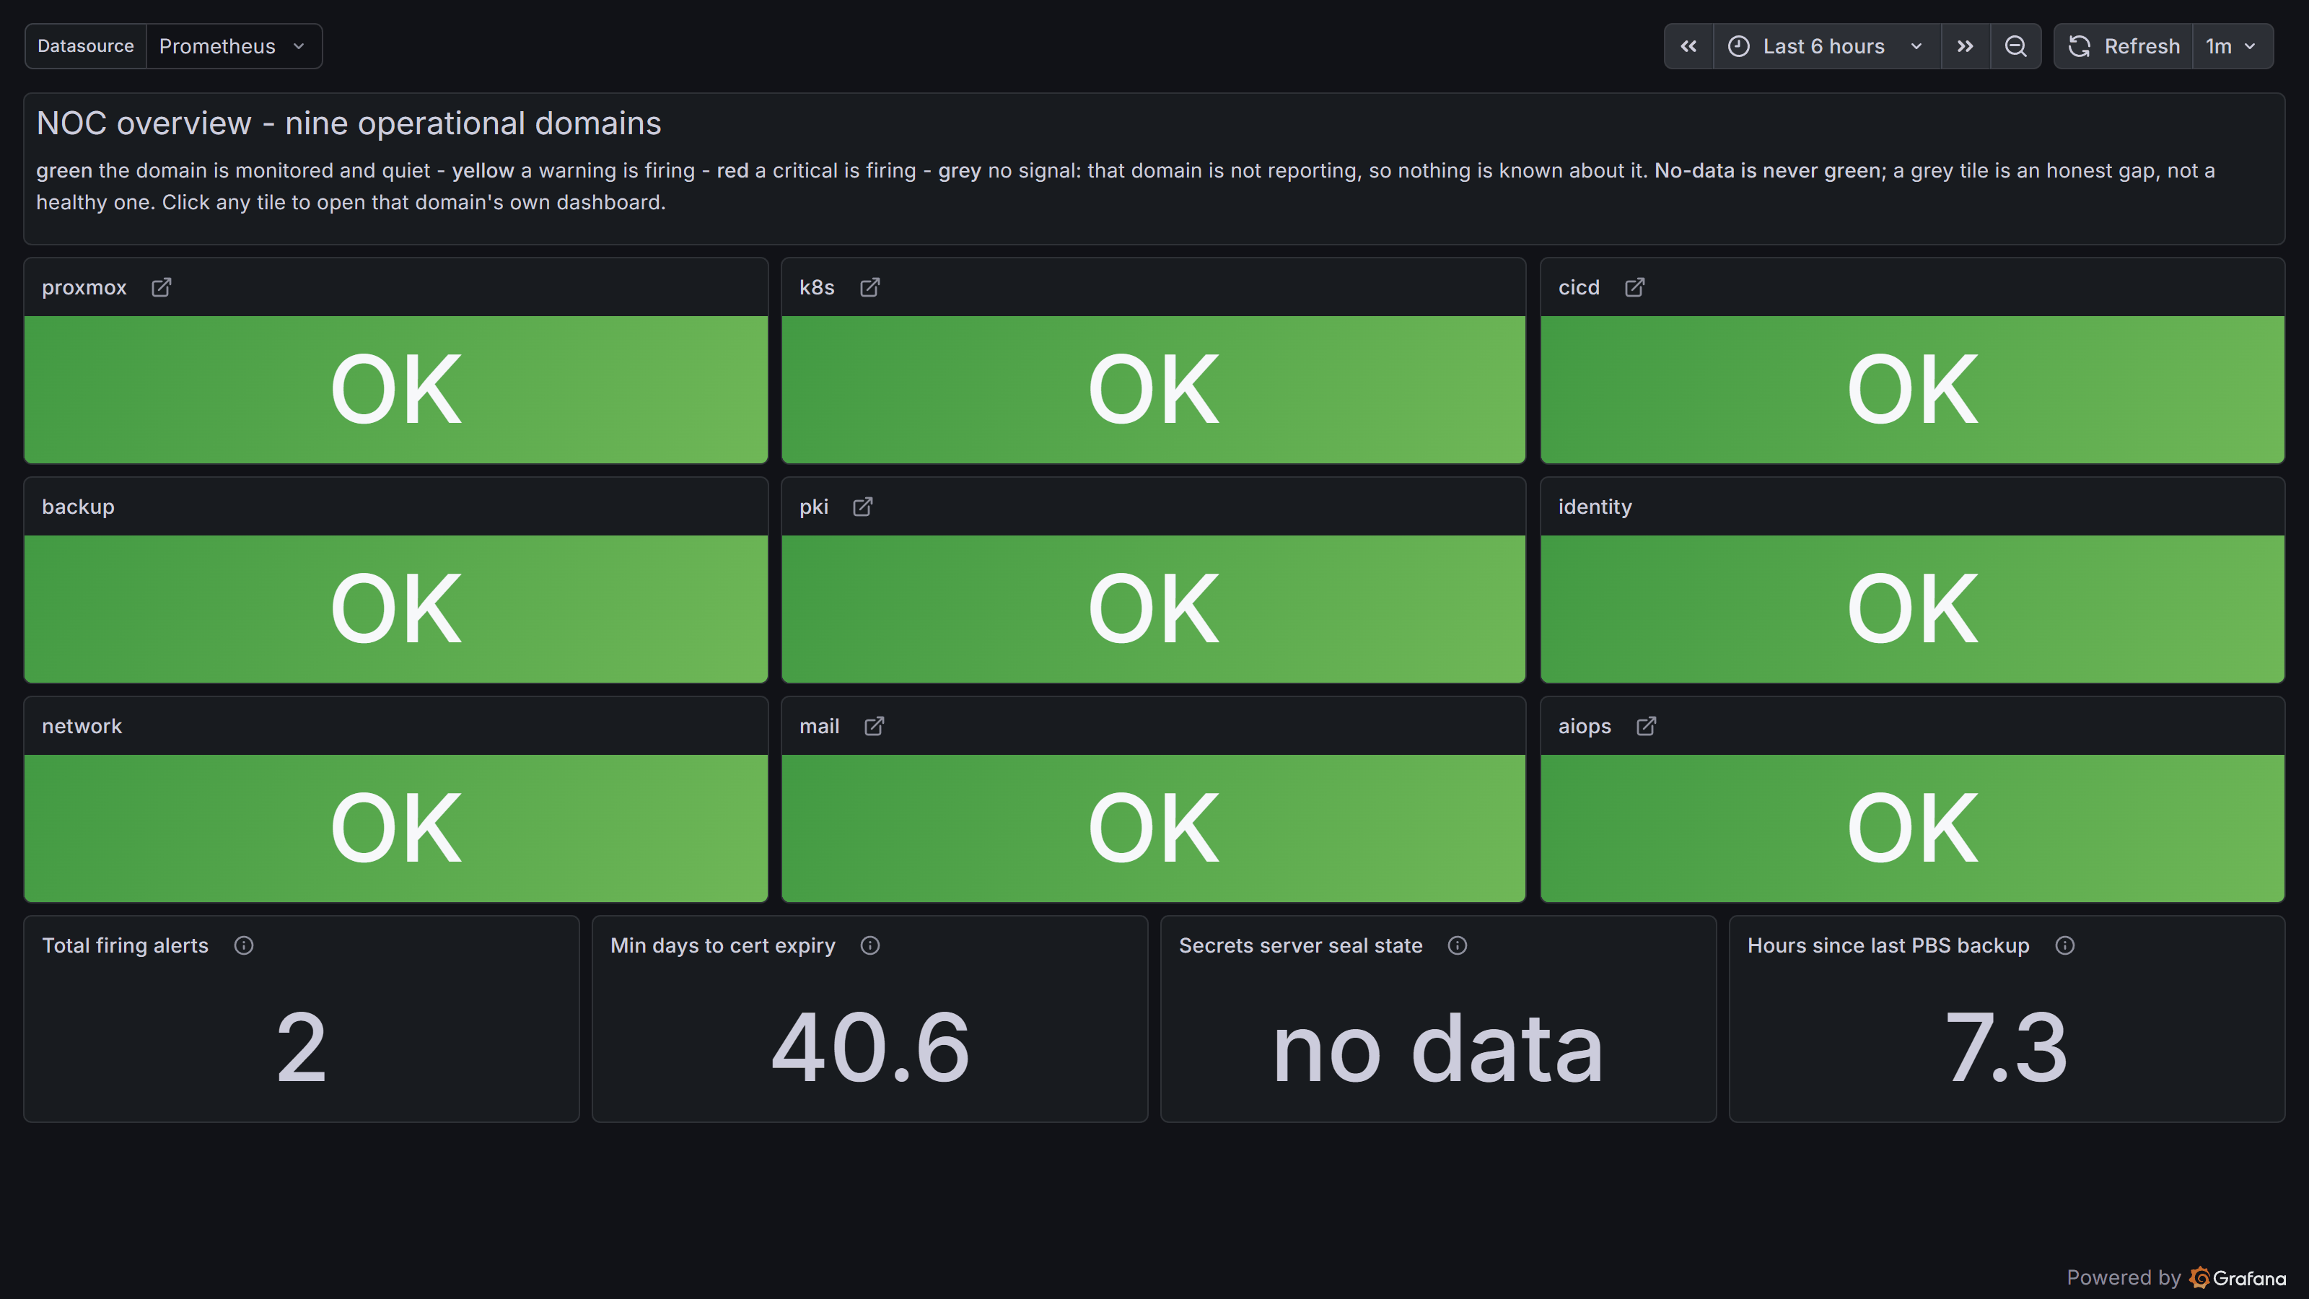This screenshot has width=2309, height=1299.
Task: Click the k8s panel title
Action: click(x=817, y=288)
